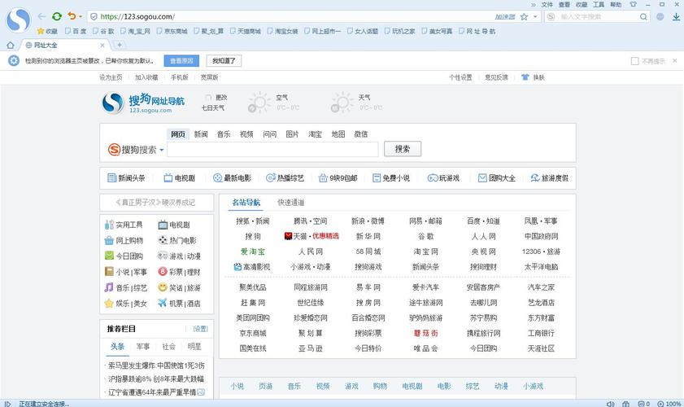
Task: Open 热播综艺 link
Action: click(x=285, y=178)
